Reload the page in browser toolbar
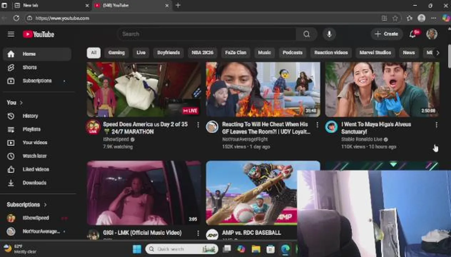The height and width of the screenshot is (257, 451). pyautogui.click(x=16, y=18)
